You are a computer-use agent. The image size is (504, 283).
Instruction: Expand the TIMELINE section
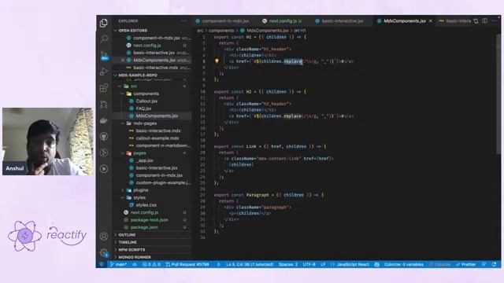click(128, 242)
